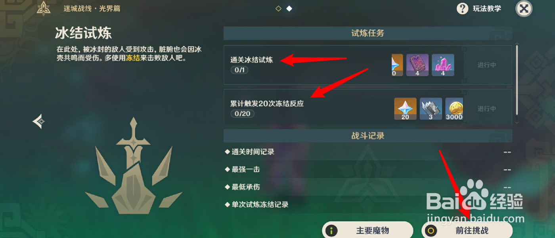The height and width of the screenshot is (238, 555).
Task: Close the event panel with the X button
Action: coord(524,8)
